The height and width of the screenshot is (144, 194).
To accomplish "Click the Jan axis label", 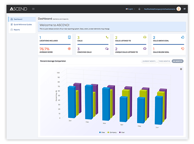I will (70, 121).
